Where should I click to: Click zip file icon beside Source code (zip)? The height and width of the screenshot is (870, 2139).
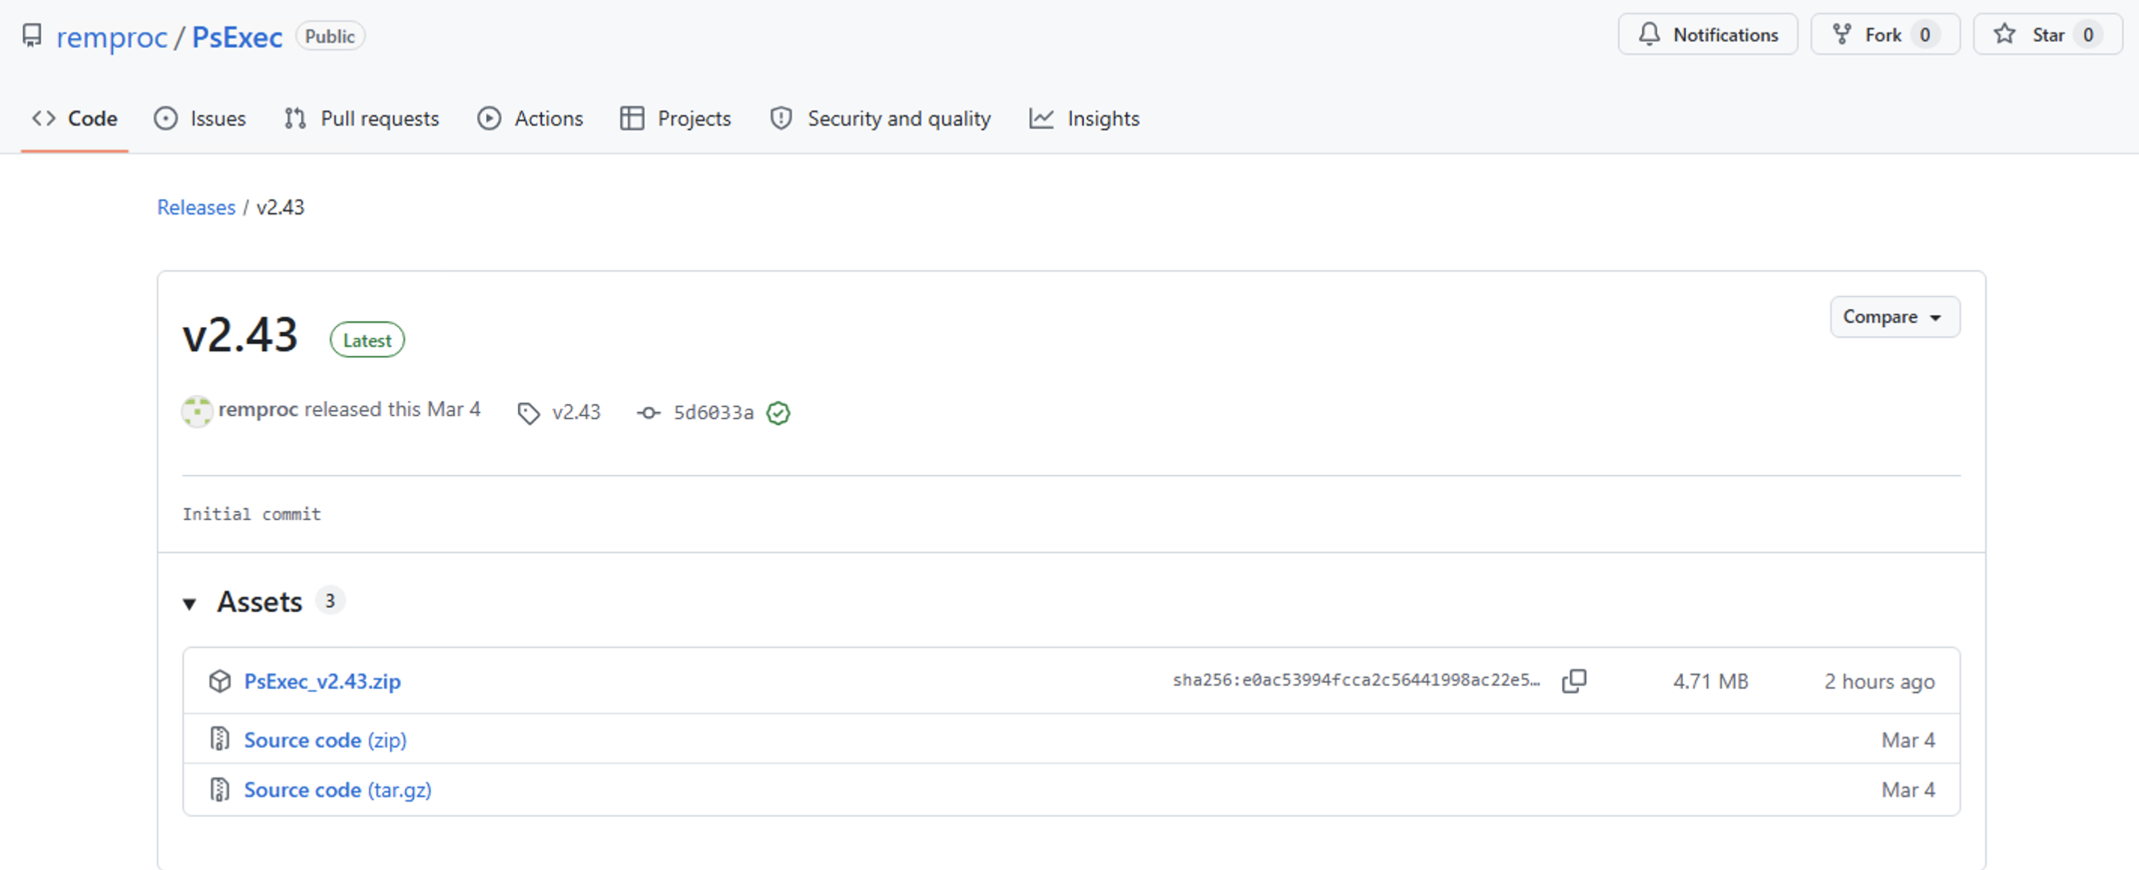(219, 740)
